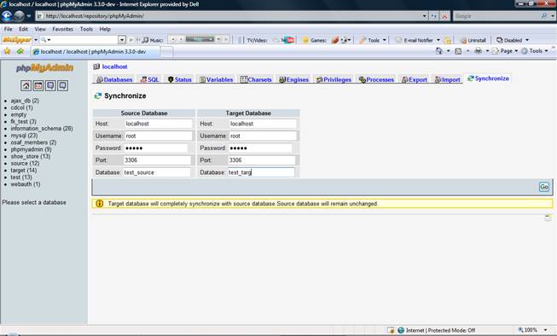Click the SQL query window icon
The height and width of the screenshot is (336, 557).
pyautogui.click(x=38, y=85)
